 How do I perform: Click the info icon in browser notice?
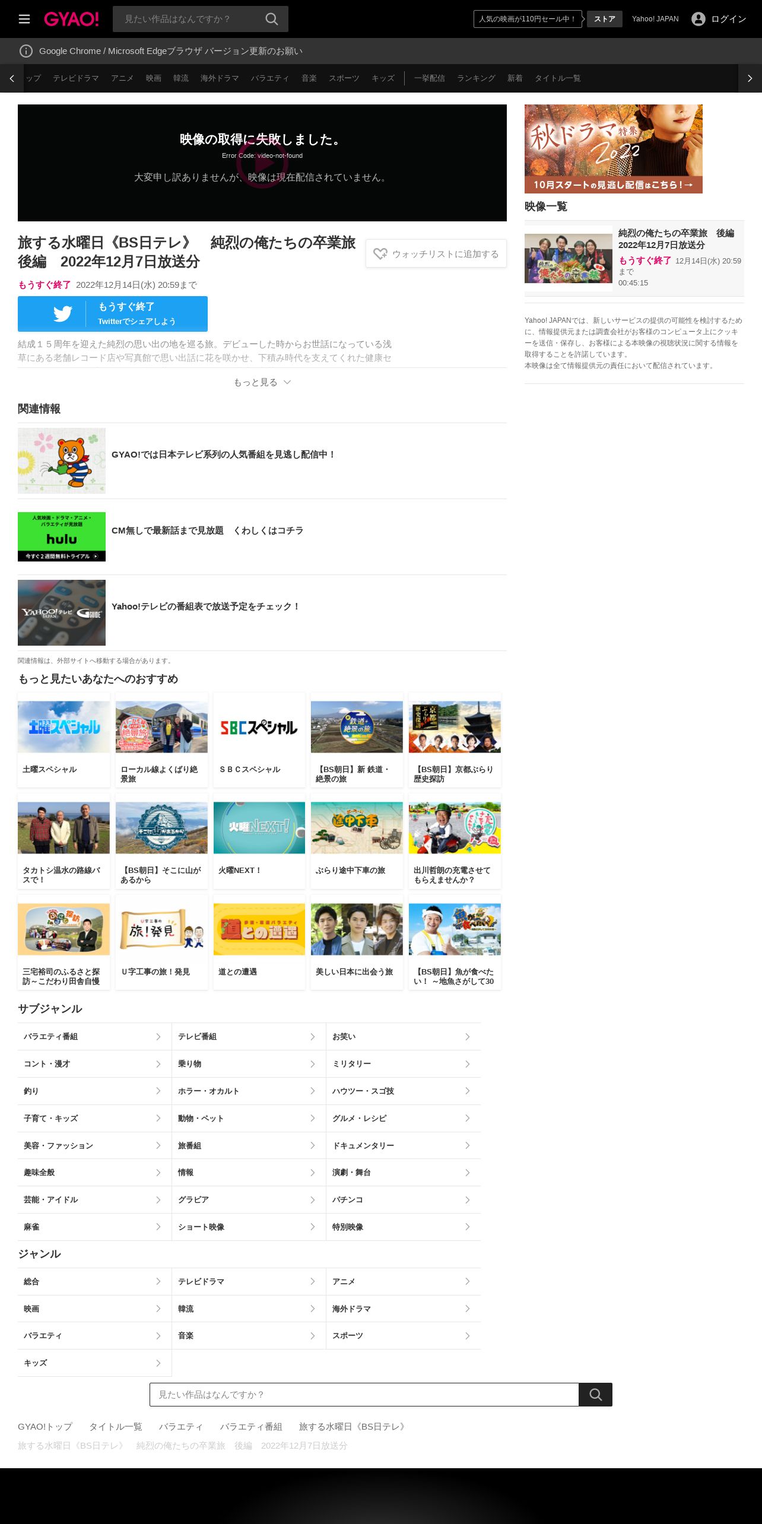(26, 51)
